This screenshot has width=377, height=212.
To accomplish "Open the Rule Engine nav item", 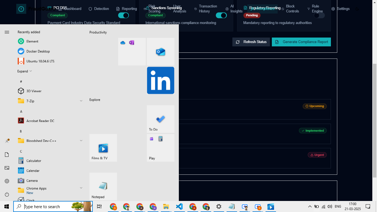I will [315, 9].
